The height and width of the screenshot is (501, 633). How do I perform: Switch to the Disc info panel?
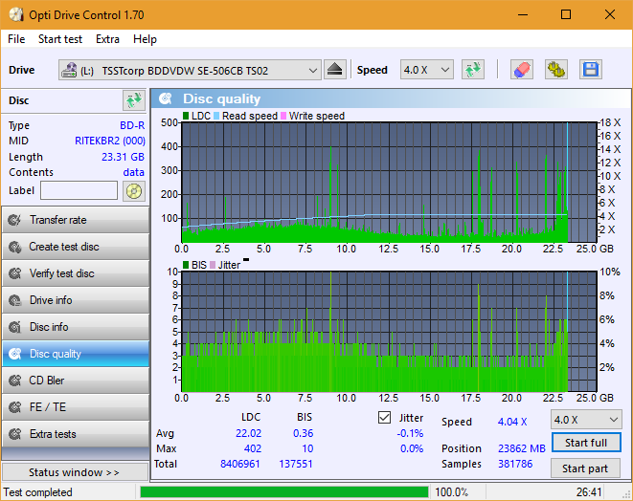click(75, 327)
